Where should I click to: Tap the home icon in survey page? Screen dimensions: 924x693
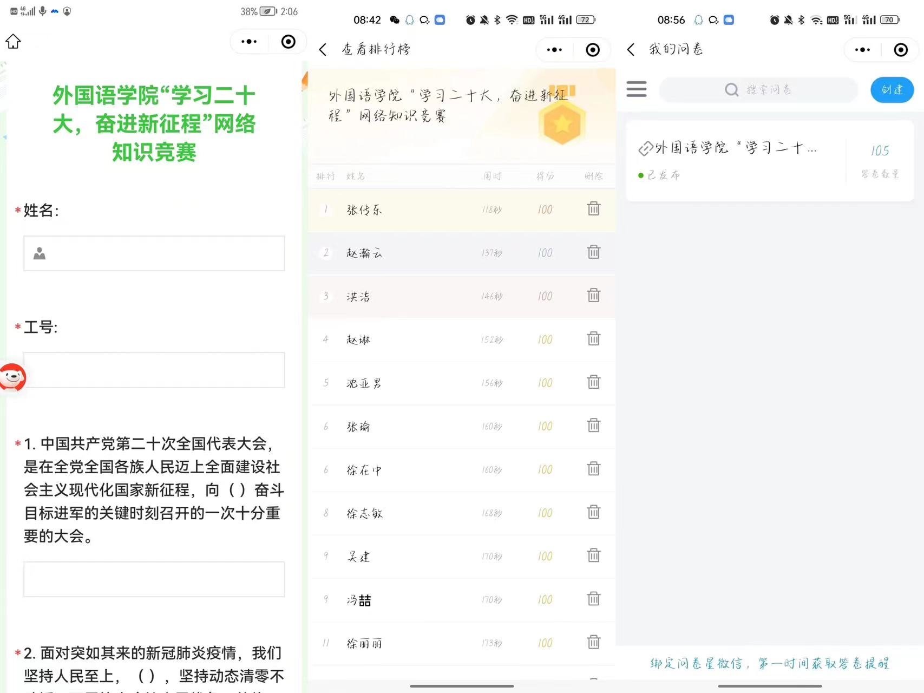(x=13, y=42)
